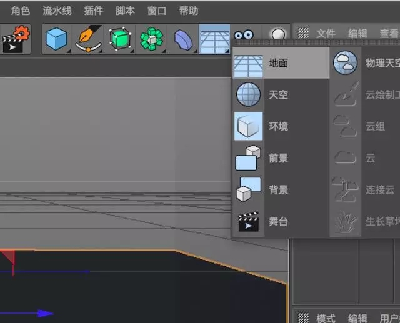Expand Bend deformer flyout arrow
Image resolution: width=400 pixels, height=323 pixels.
click(x=196, y=51)
